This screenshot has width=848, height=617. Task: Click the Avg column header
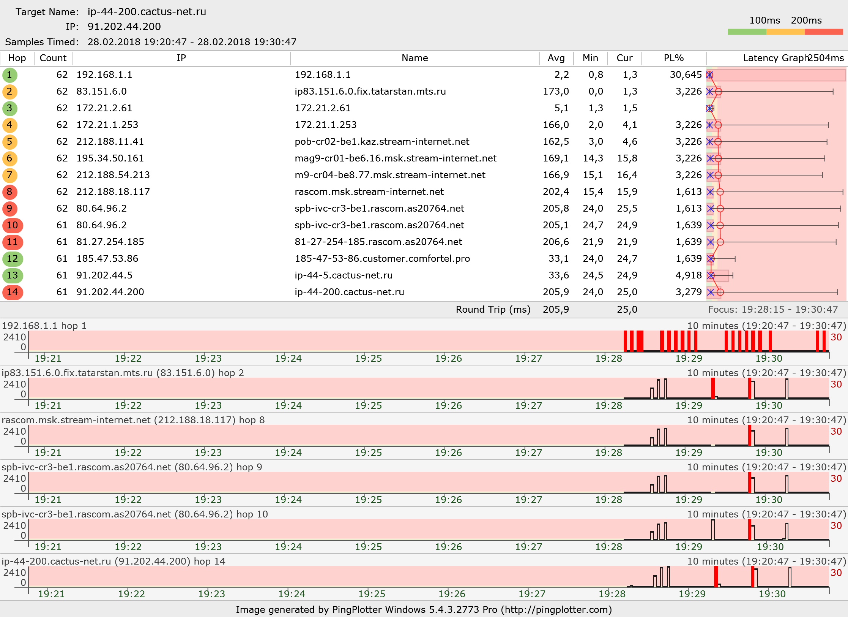click(x=556, y=58)
